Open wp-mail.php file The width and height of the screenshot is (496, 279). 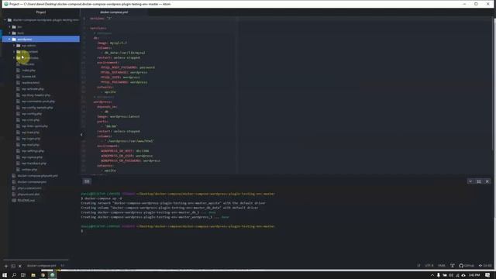point(30,145)
